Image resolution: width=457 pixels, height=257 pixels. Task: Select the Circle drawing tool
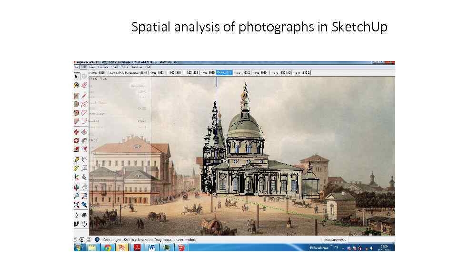point(76,104)
